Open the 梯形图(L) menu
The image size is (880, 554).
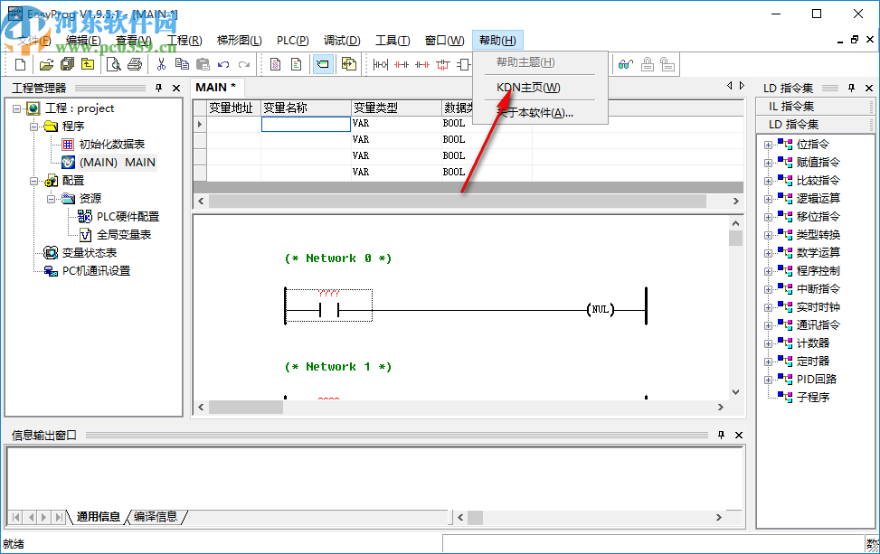click(240, 41)
